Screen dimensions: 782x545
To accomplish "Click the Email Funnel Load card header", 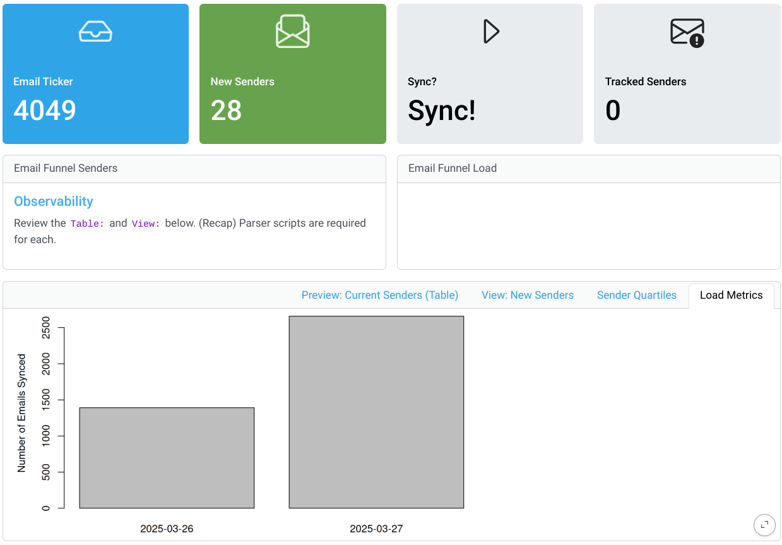I will [588, 169].
